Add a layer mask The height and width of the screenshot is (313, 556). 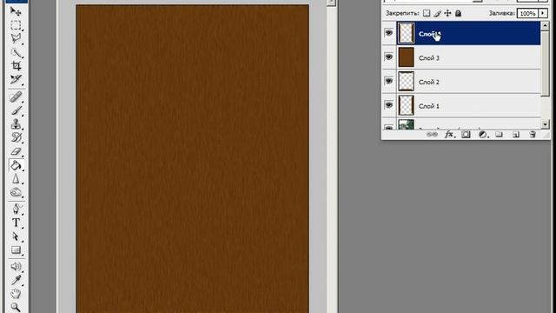[466, 135]
